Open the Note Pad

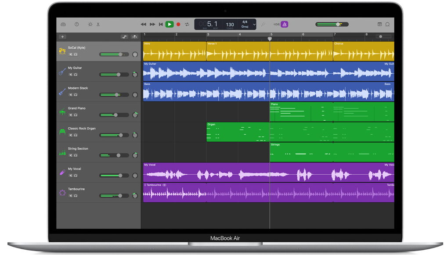click(x=380, y=24)
